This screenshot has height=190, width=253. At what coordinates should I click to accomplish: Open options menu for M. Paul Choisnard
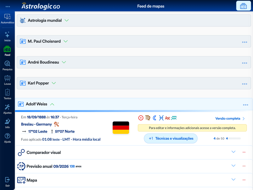tap(244, 42)
